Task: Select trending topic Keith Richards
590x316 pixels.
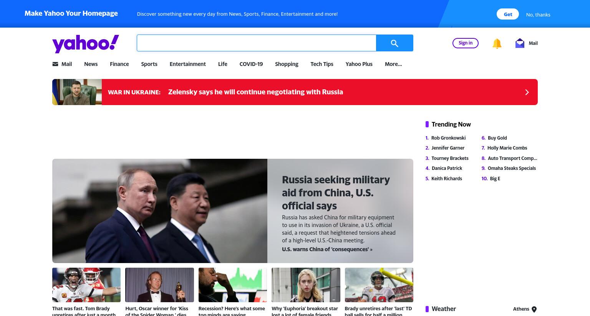Action: click(446, 179)
